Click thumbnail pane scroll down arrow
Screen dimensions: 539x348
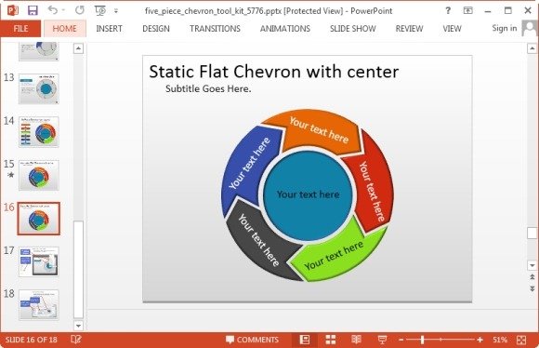click(x=78, y=326)
